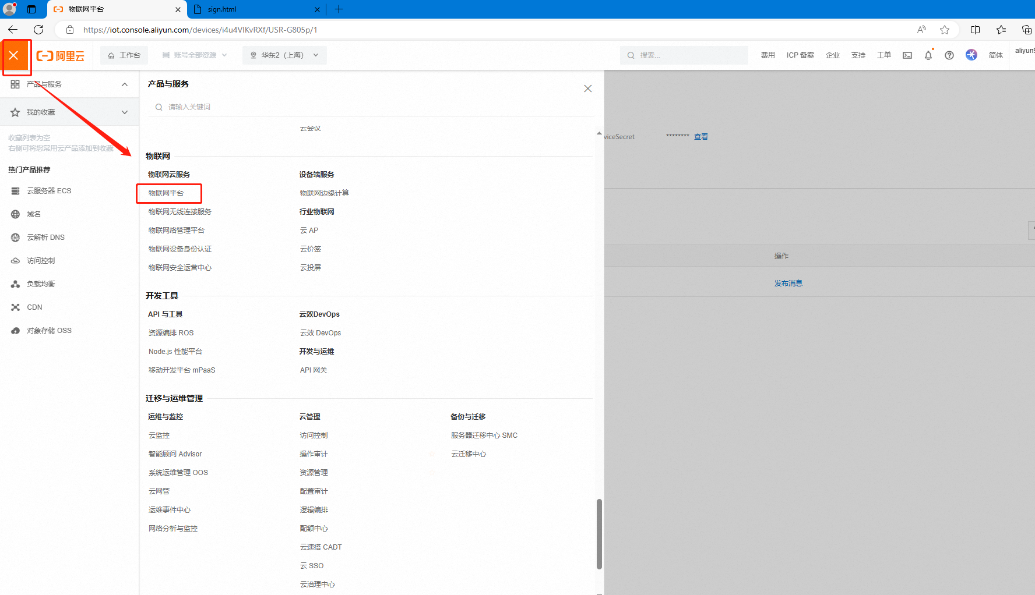The width and height of the screenshot is (1035, 595).
Task: Click the product panel vertical scrollbar
Action: [599, 533]
